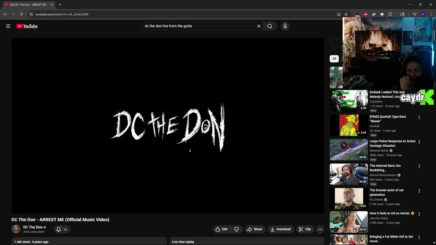Like the ARREST ME video
The image size is (436, 245).
(221, 229)
